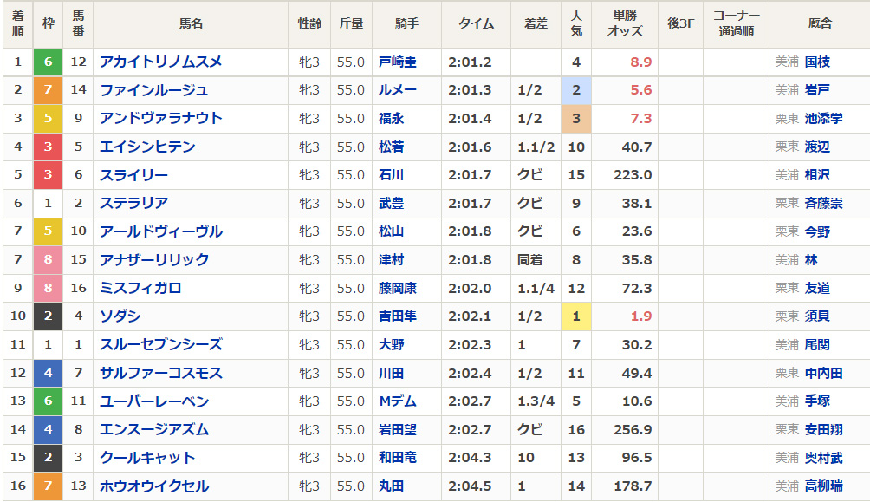Open trainer 国枝 link

(817, 62)
